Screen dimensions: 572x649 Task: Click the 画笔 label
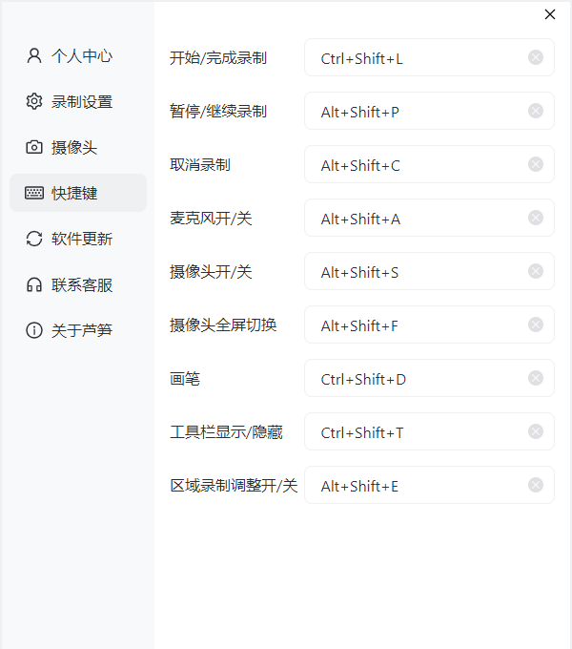click(185, 378)
